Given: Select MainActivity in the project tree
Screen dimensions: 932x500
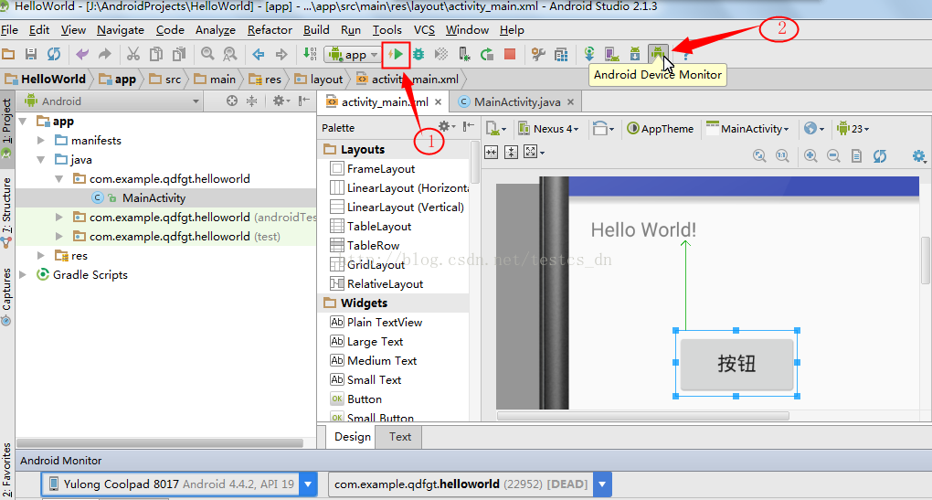Looking at the screenshot, I should (154, 198).
